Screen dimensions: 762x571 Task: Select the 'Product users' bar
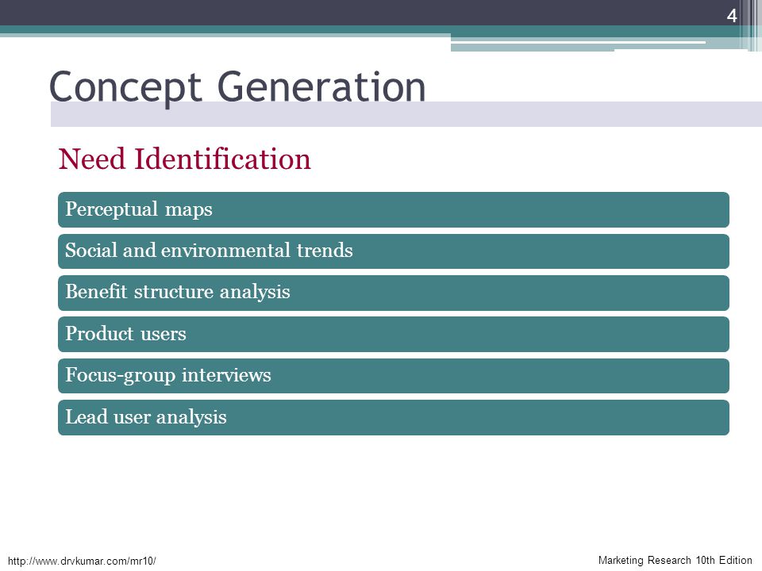coord(393,334)
